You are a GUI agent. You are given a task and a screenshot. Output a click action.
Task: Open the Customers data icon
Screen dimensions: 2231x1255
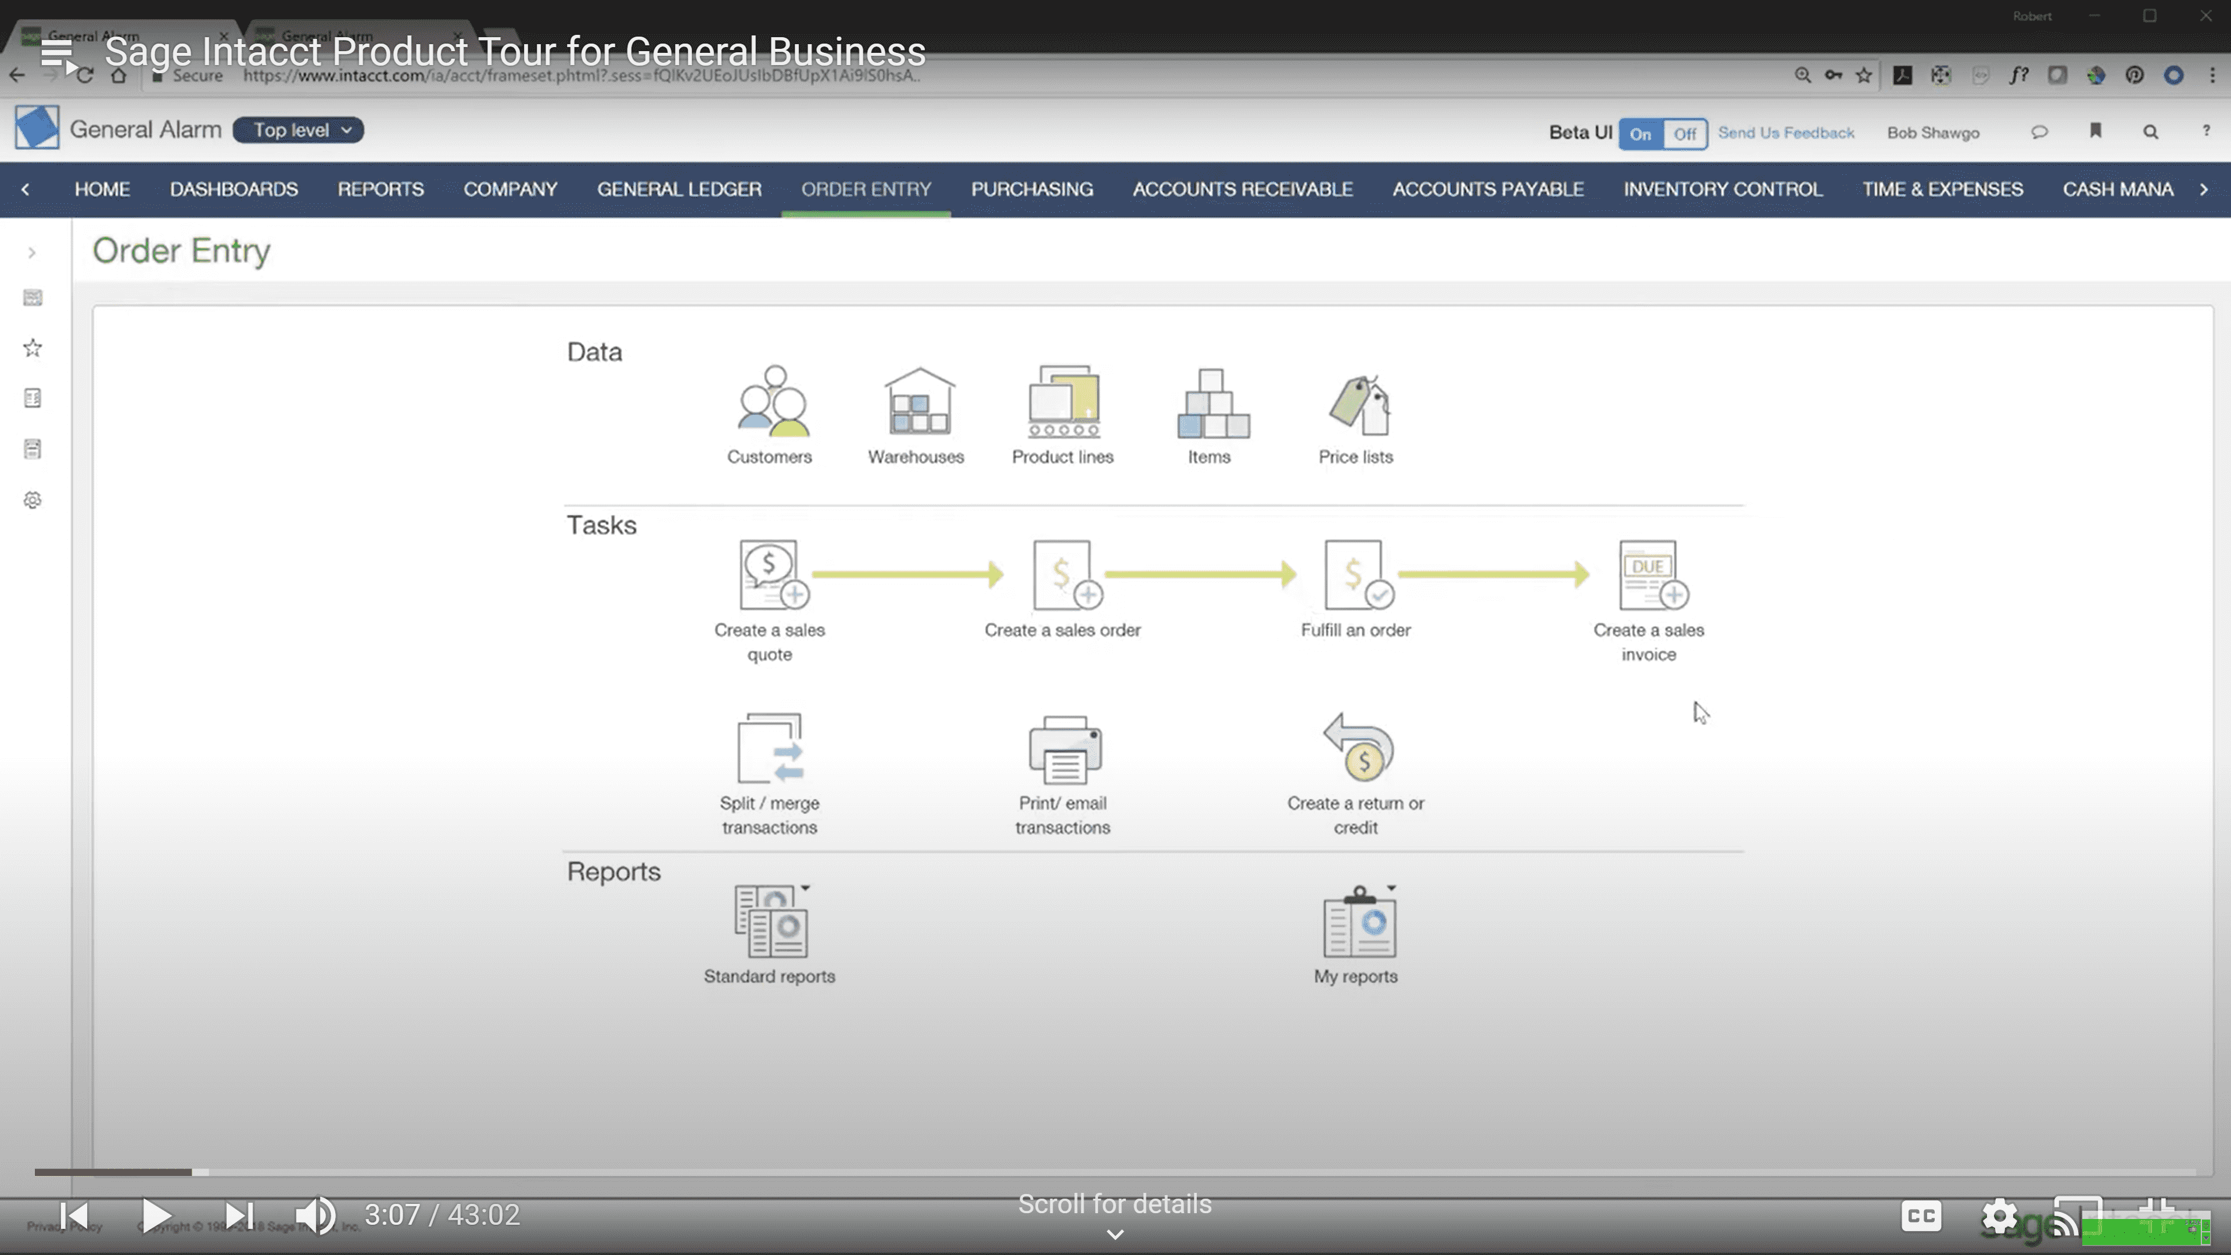[x=773, y=401]
